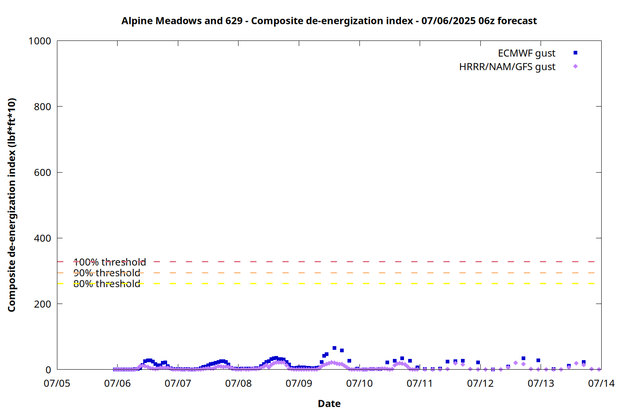The height and width of the screenshot is (413, 619).
Task: Click the y-axis value 0
Action: 48,370
